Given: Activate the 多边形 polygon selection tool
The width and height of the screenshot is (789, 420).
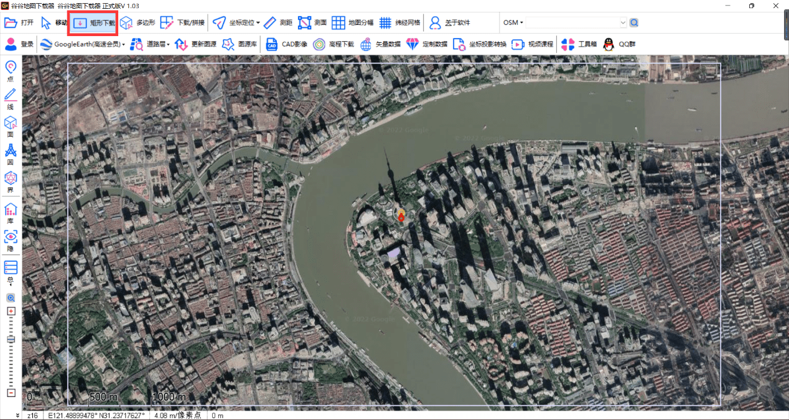Looking at the screenshot, I should point(138,23).
